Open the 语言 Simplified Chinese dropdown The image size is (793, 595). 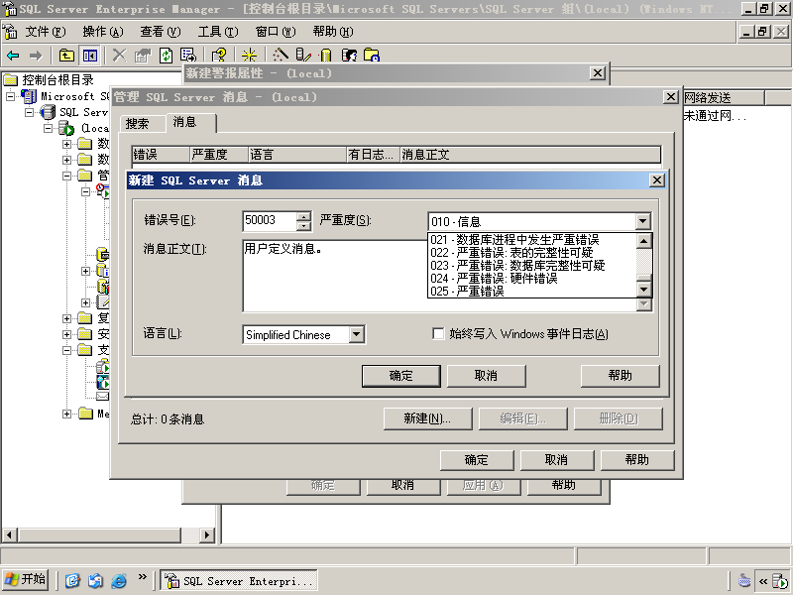pyautogui.click(x=357, y=334)
